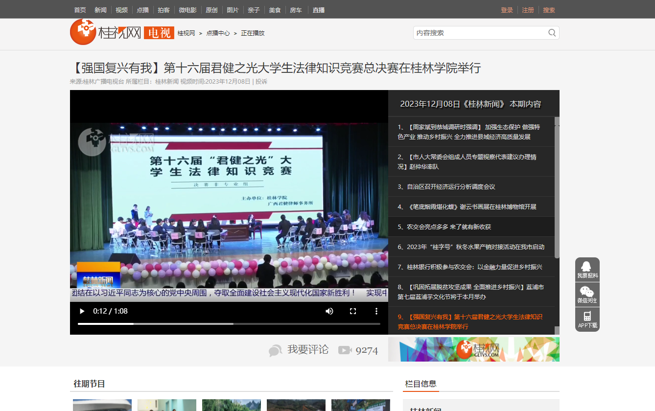Click the 我要报料 sidebar icon

pyautogui.click(x=587, y=270)
